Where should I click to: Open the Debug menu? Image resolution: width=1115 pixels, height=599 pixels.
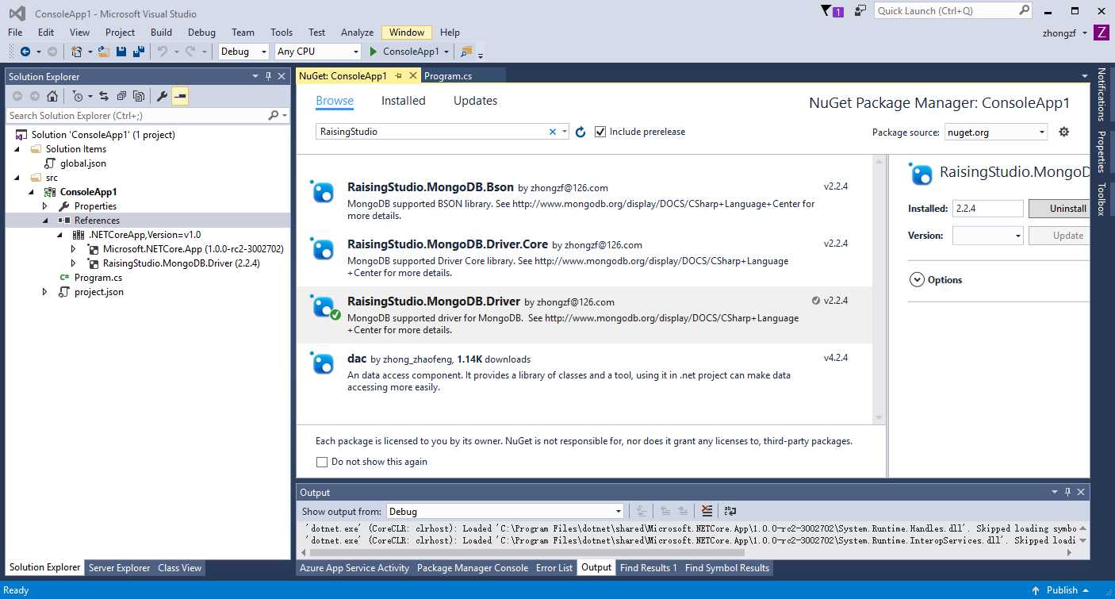[x=201, y=33]
